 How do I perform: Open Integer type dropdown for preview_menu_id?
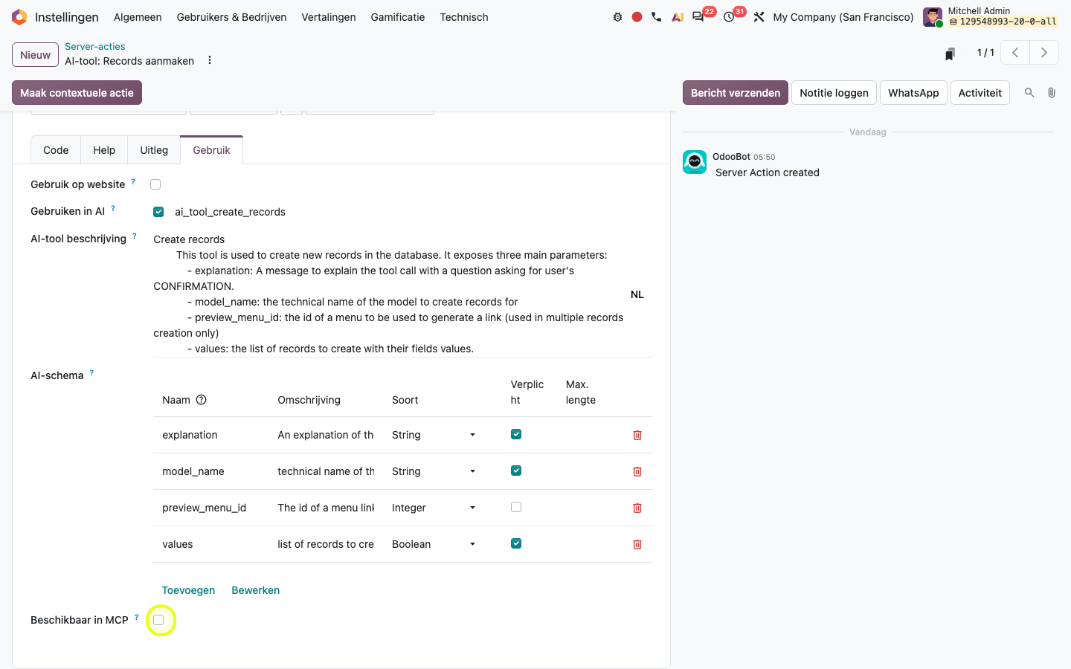(x=434, y=508)
